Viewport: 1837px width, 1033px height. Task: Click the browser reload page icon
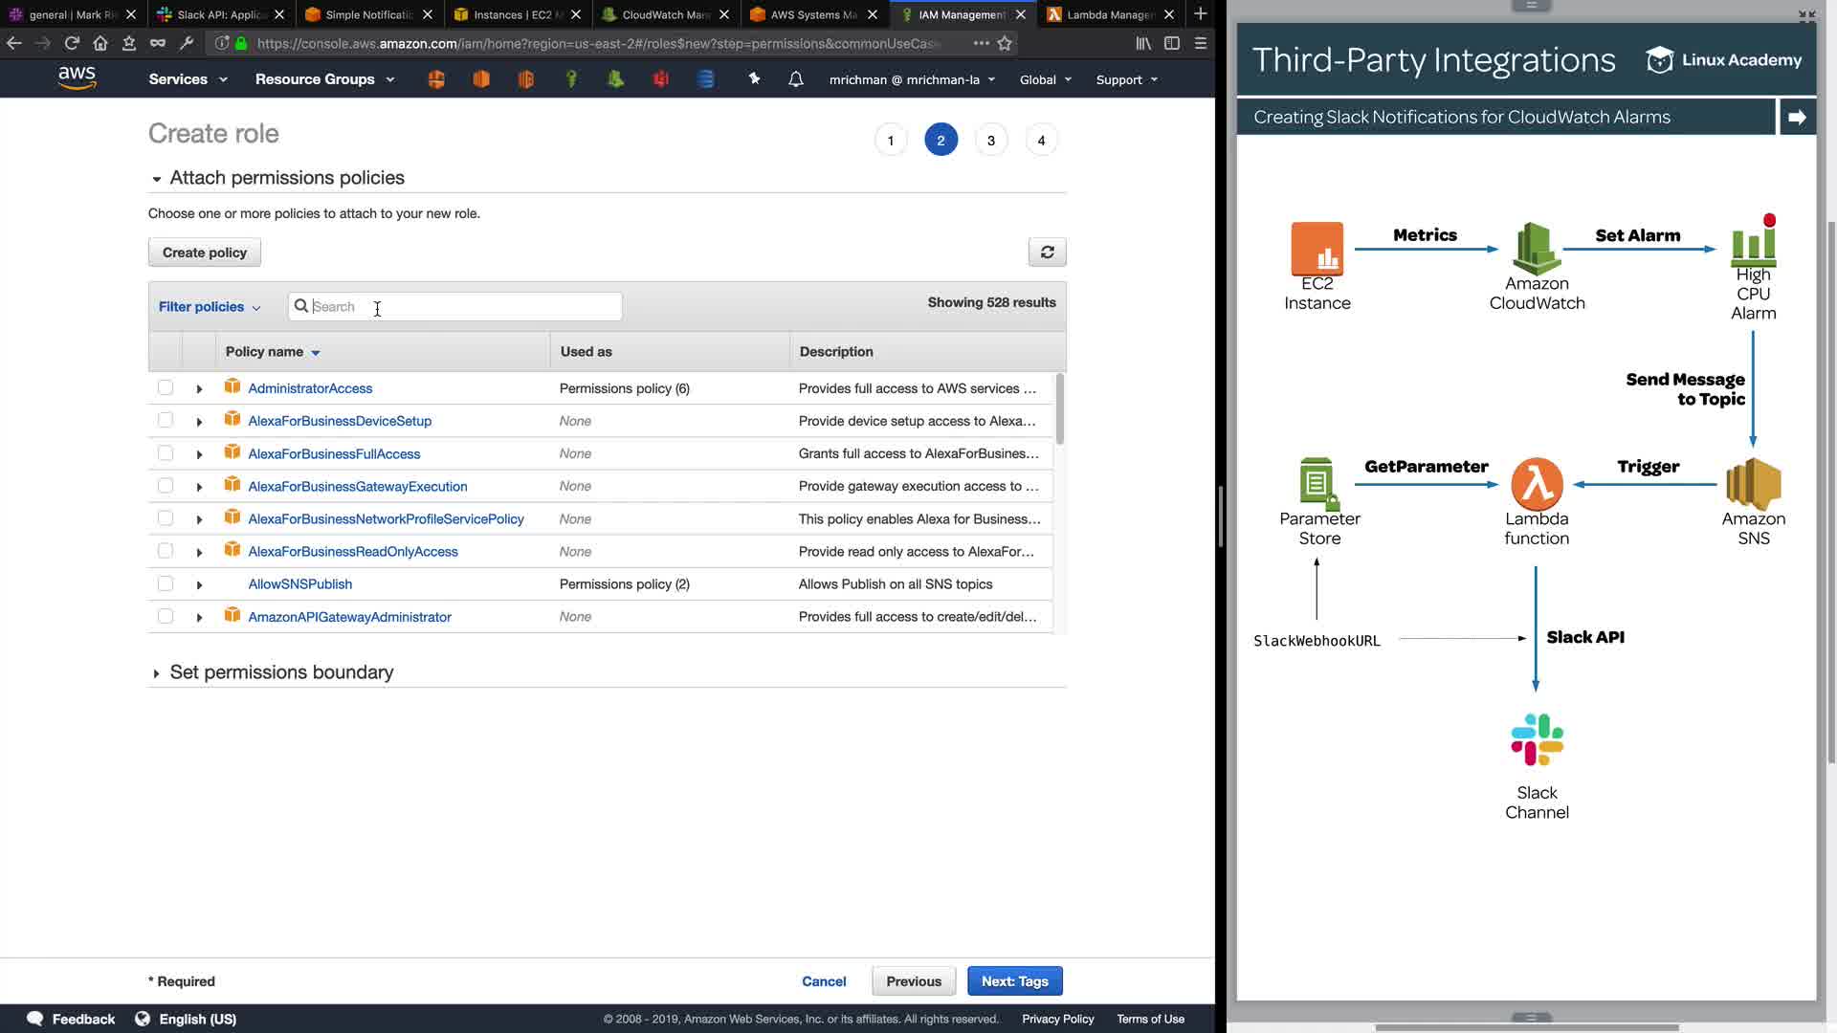pyautogui.click(x=72, y=43)
